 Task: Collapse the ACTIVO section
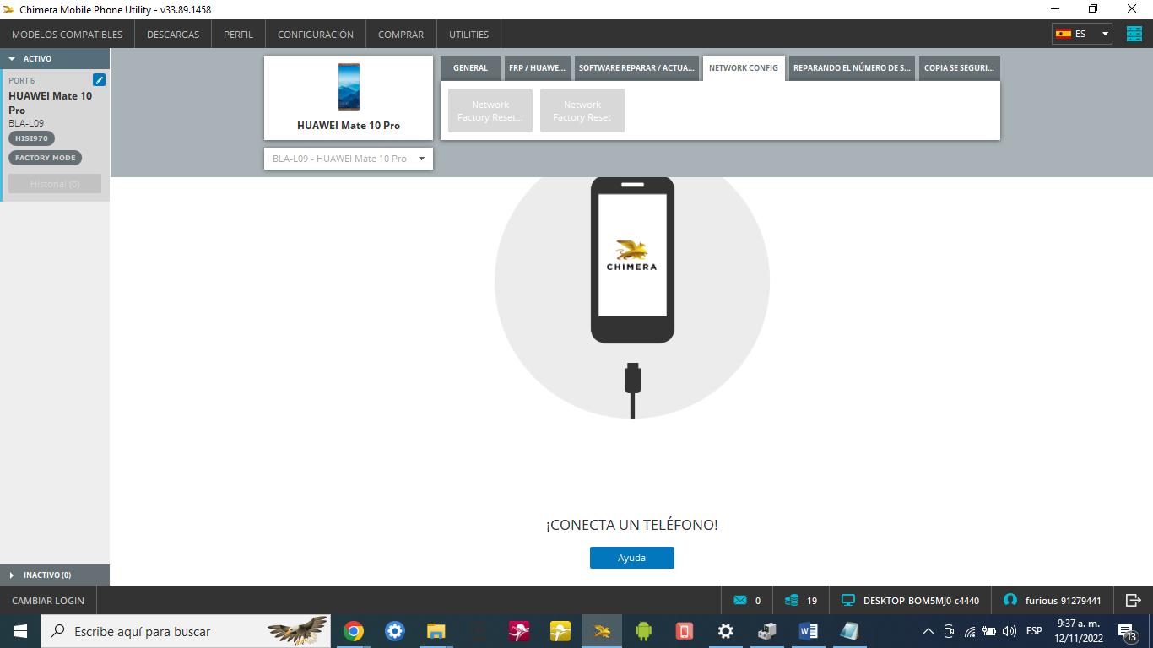[x=13, y=59]
